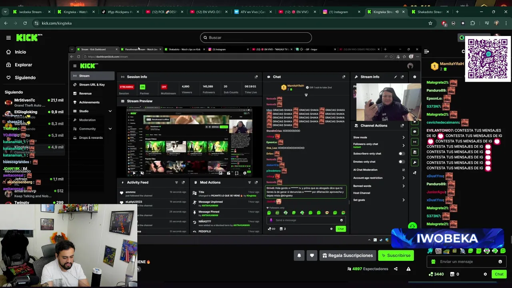Screen dimensions: 512x288
Task: Open the chat shop icon
Action: tap(452, 274)
